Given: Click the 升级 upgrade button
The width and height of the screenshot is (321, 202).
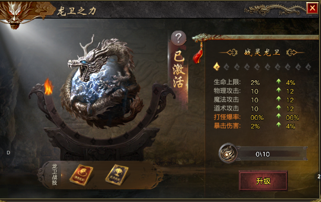Looking at the screenshot, I should (x=263, y=181).
